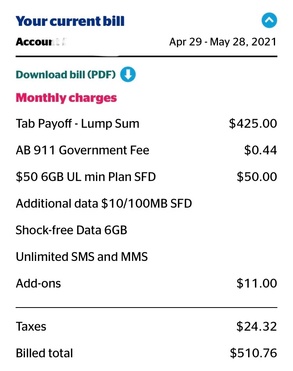This screenshot has height=371, width=293.
Task: Click the Apr 29 - May 28, 2021 billing period
Action: click(x=223, y=42)
